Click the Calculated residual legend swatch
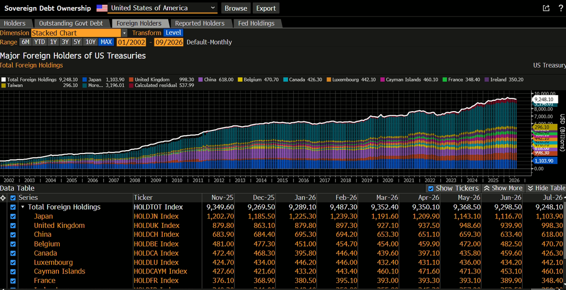 coord(131,86)
